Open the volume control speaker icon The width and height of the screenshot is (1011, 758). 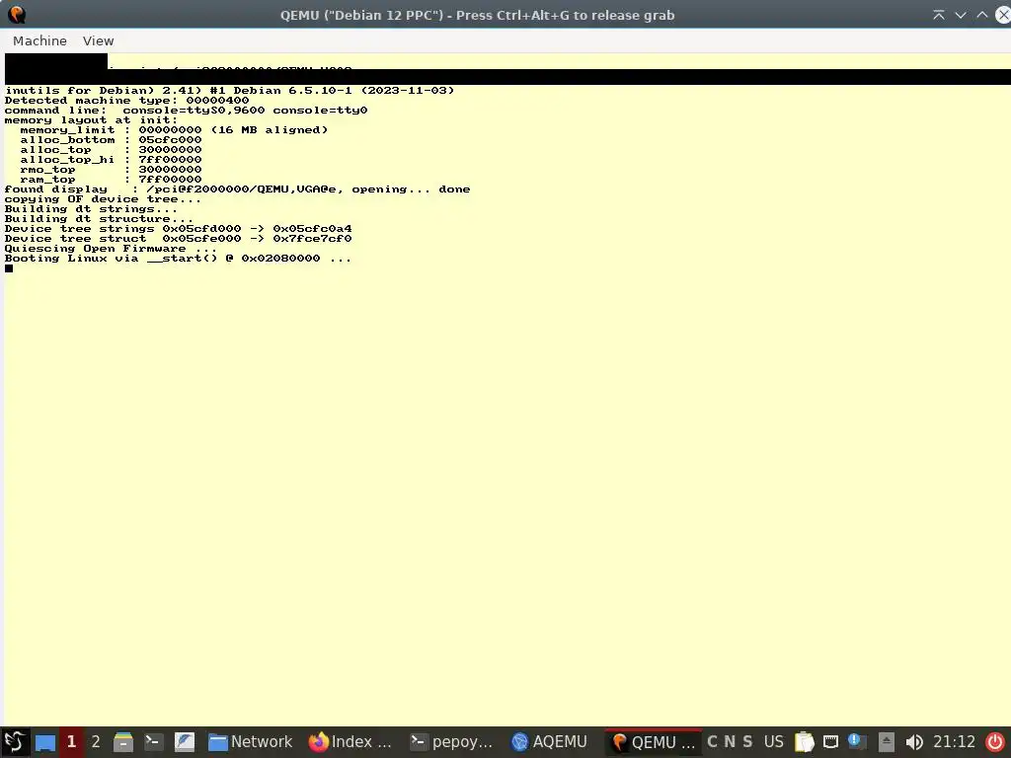[914, 742]
